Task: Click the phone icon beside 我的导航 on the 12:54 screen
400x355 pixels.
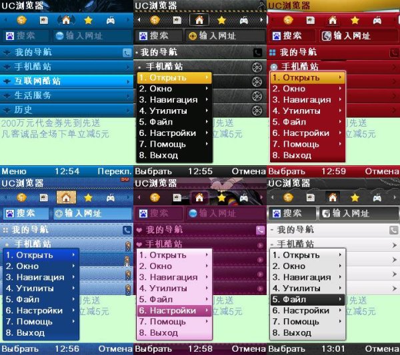Action: click(x=127, y=53)
